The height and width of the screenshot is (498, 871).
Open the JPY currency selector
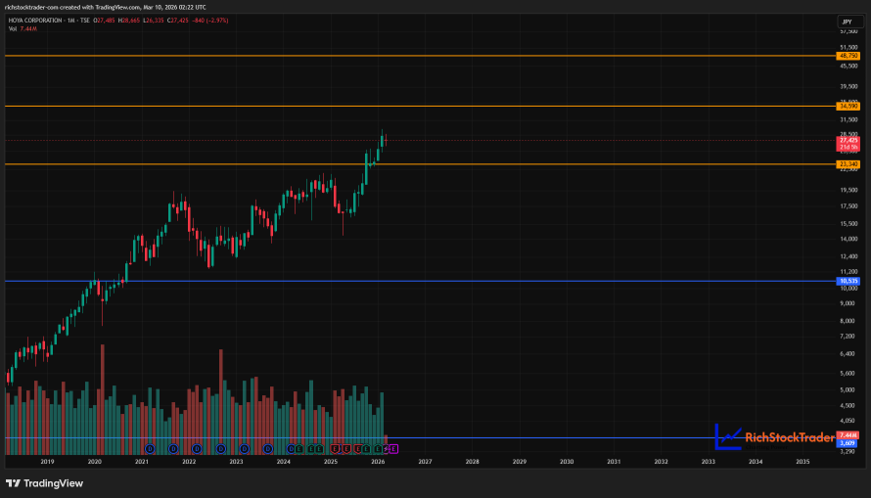pyautogui.click(x=849, y=22)
